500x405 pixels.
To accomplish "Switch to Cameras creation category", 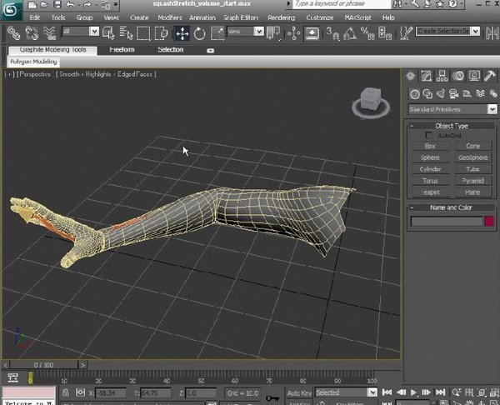I will (x=453, y=93).
